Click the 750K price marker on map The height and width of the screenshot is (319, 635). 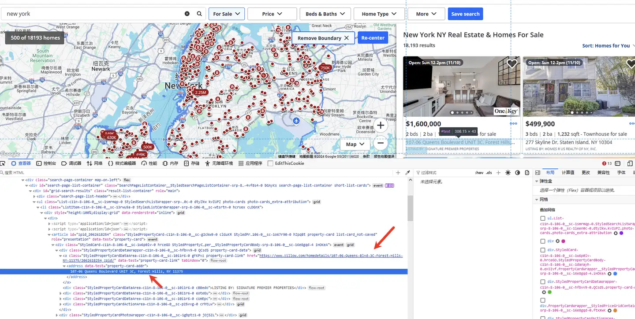click(325, 68)
